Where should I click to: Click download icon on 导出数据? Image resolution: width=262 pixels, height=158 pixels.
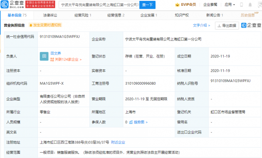coord(219,25)
